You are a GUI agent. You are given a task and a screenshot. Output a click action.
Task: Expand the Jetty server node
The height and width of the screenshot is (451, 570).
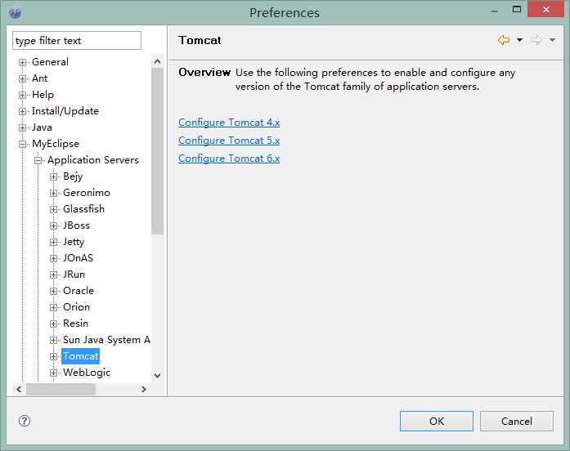pyautogui.click(x=53, y=242)
